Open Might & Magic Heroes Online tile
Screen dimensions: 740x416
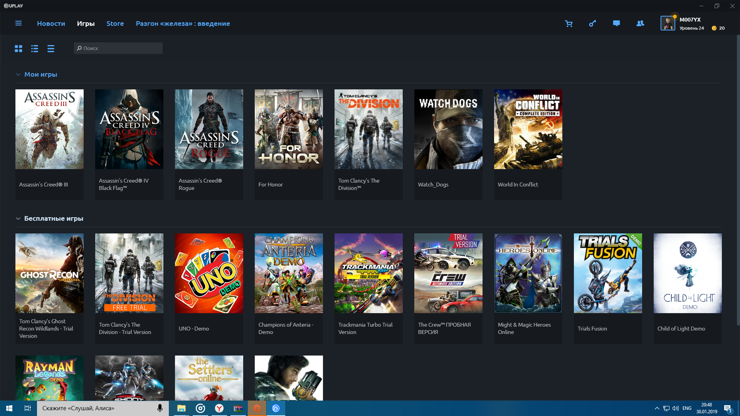(x=528, y=289)
